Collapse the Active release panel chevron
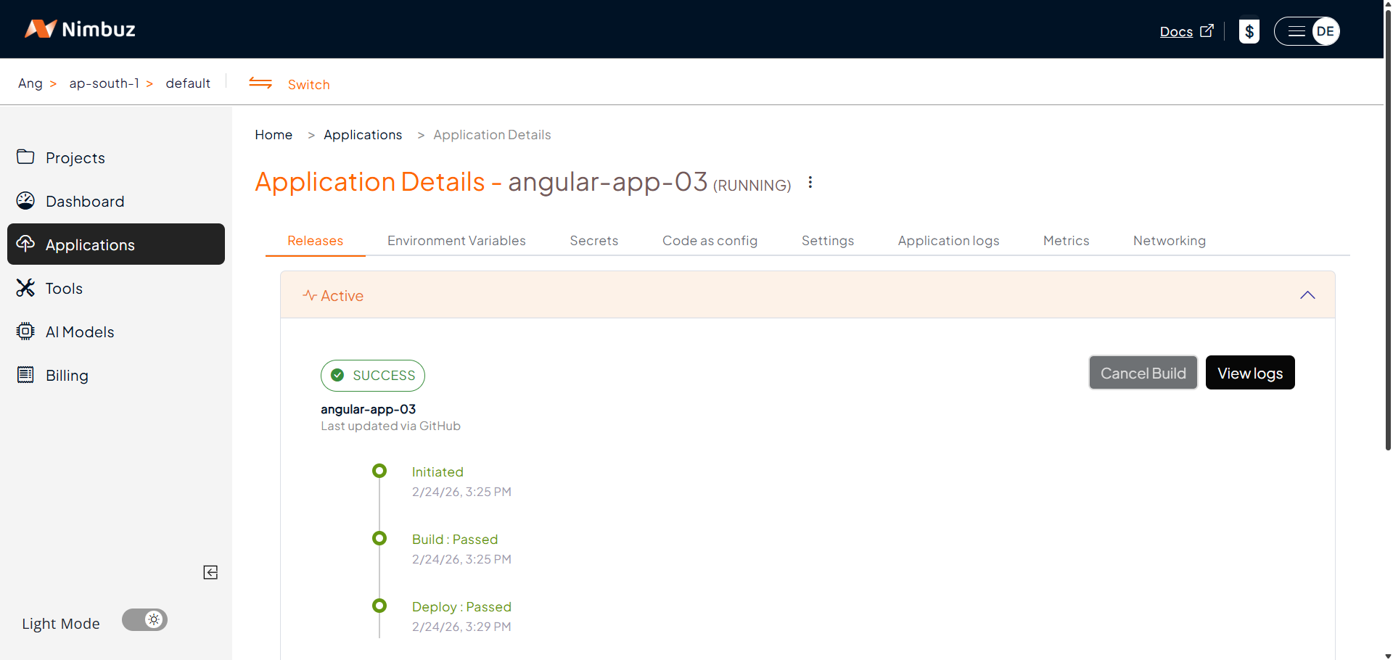Image resolution: width=1393 pixels, height=660 pixels. click(x=1307, y=295)
